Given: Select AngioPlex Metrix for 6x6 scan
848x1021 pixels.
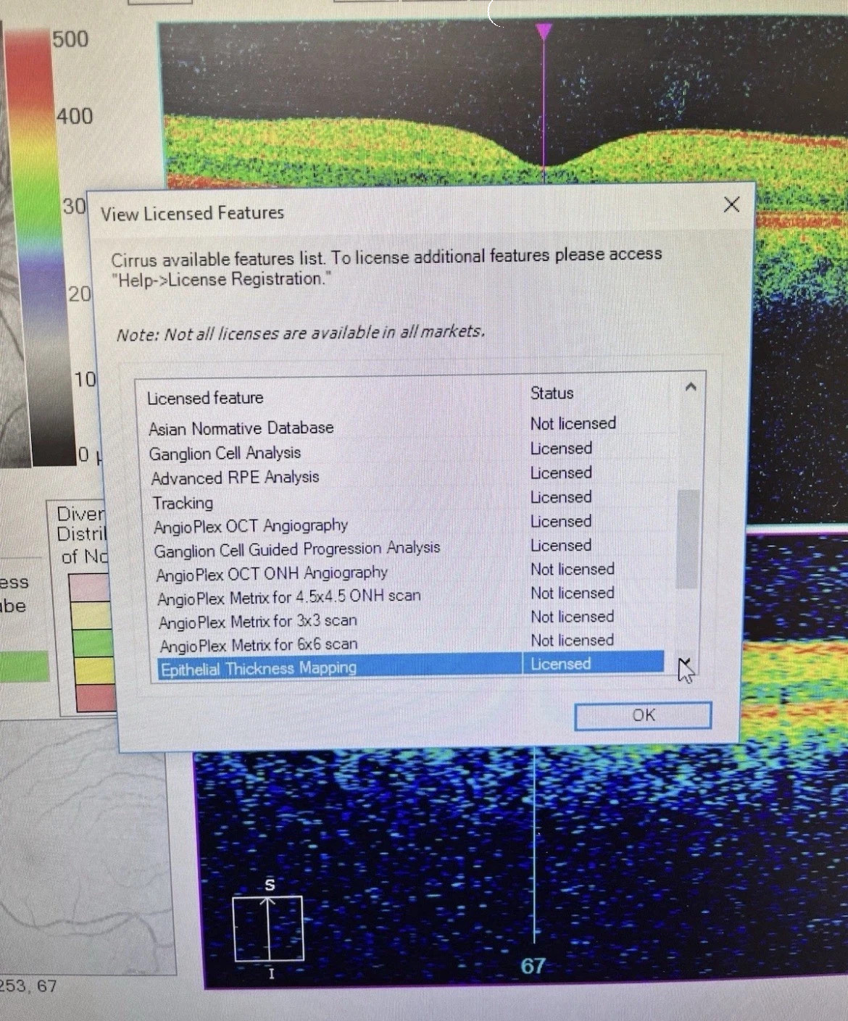Looking at the screenshot, I should pos(258,644).
